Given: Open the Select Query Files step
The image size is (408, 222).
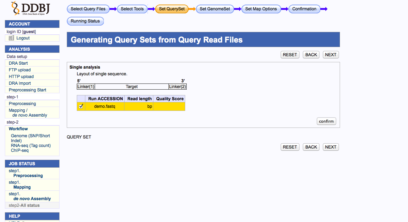Looking at the screenshot, I should pyautogui.click(x=88, y=9).
